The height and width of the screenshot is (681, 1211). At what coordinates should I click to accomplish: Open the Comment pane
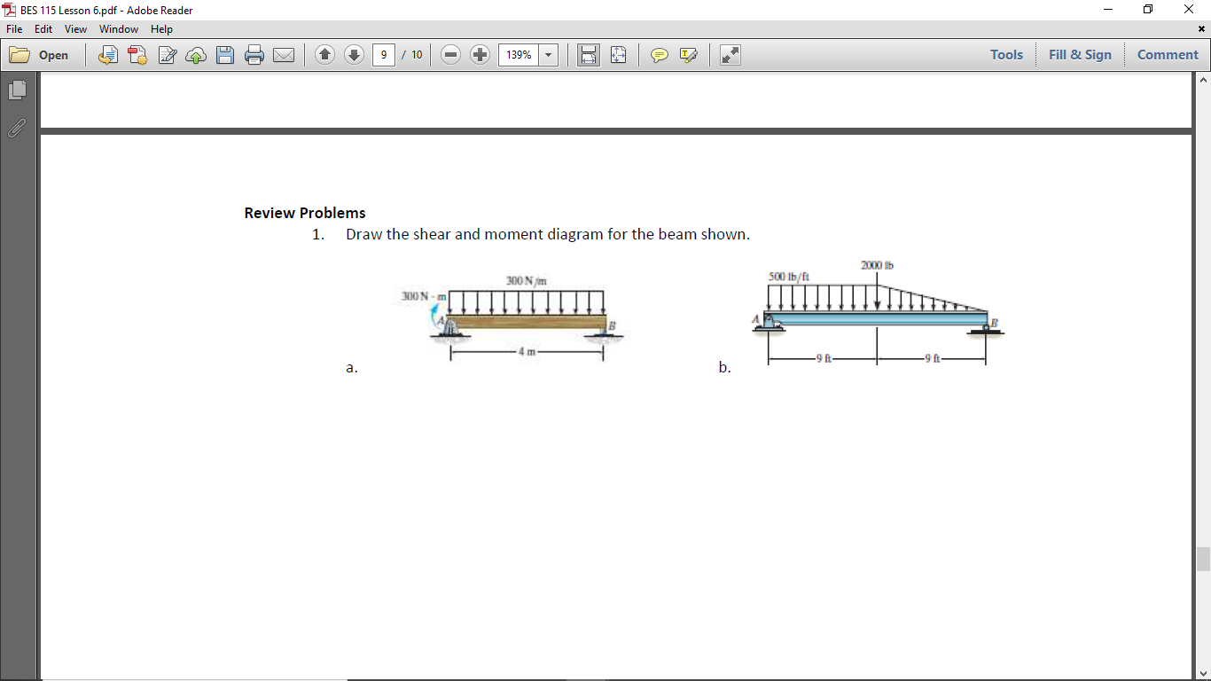tap(1168, 54)
